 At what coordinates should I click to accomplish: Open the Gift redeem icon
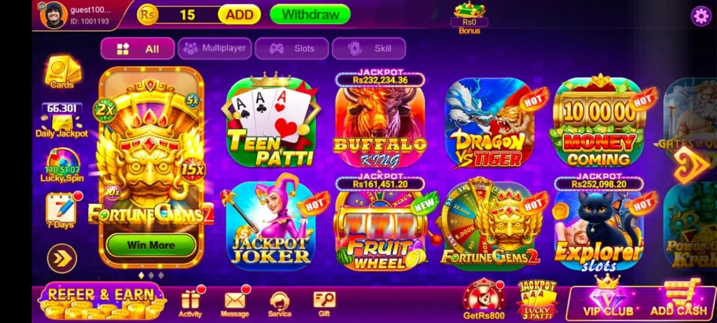[x=324, y=304]
